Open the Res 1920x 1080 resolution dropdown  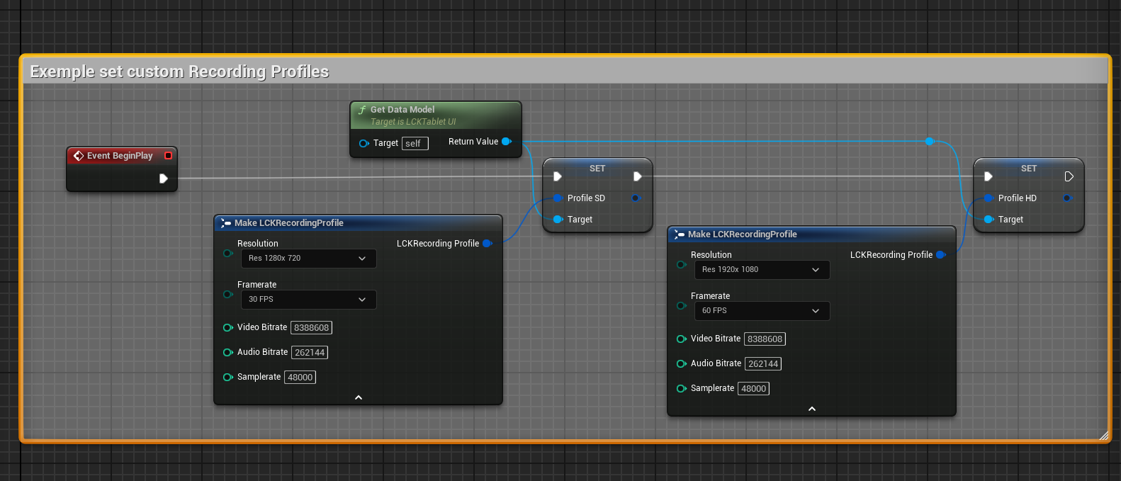[x=762, y=270]
